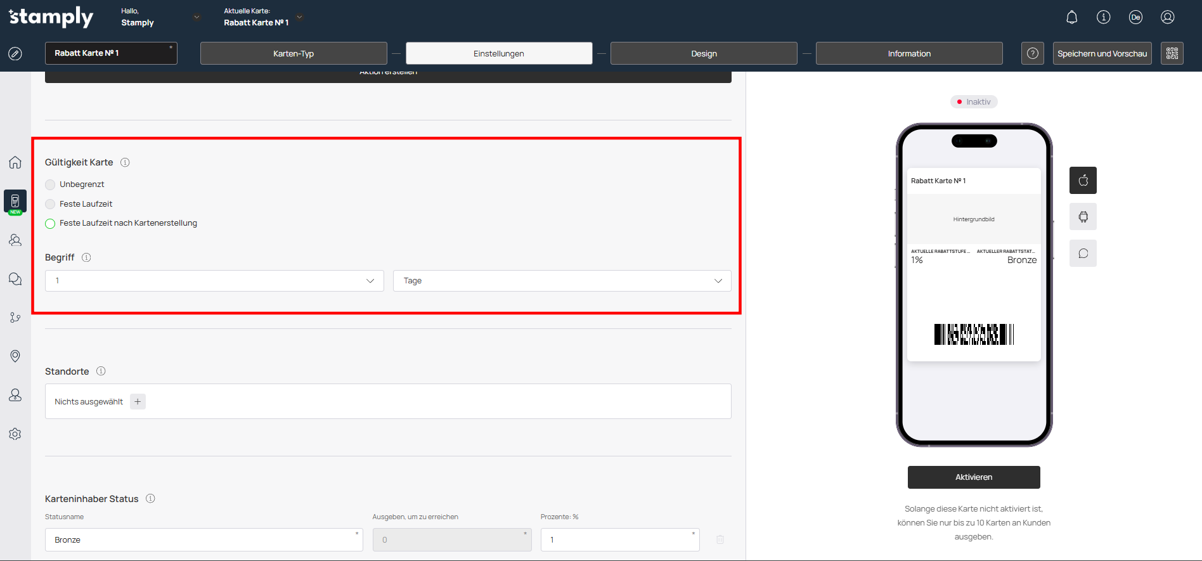Open the notifications bell icon
Viewport: 1202px width, 561px height.
(1071, 17)
